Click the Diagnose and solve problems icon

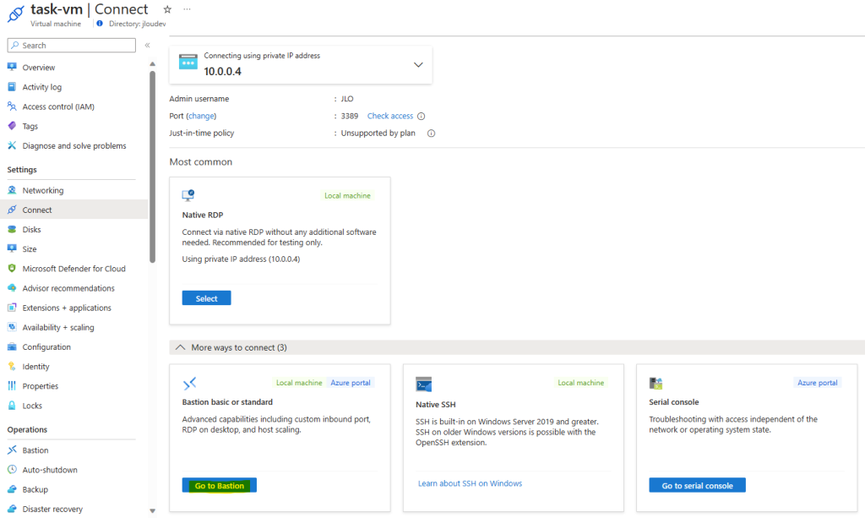tap(12, 145)
